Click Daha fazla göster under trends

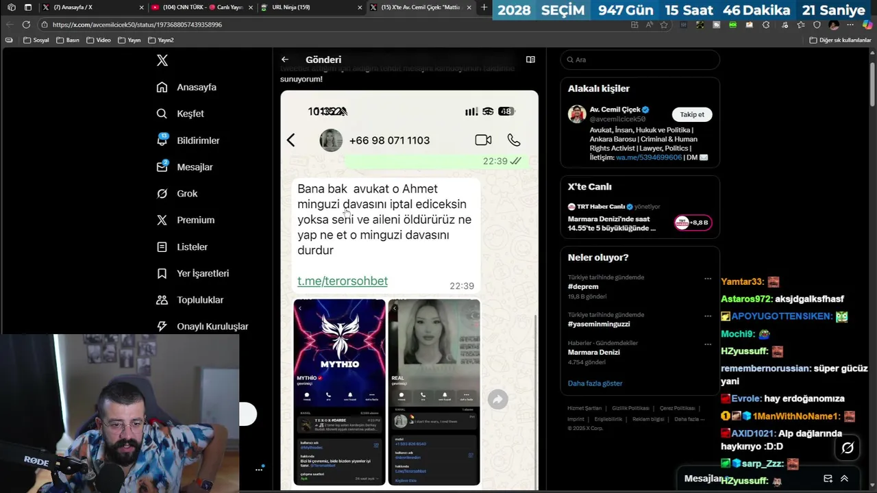pos(595,383)
